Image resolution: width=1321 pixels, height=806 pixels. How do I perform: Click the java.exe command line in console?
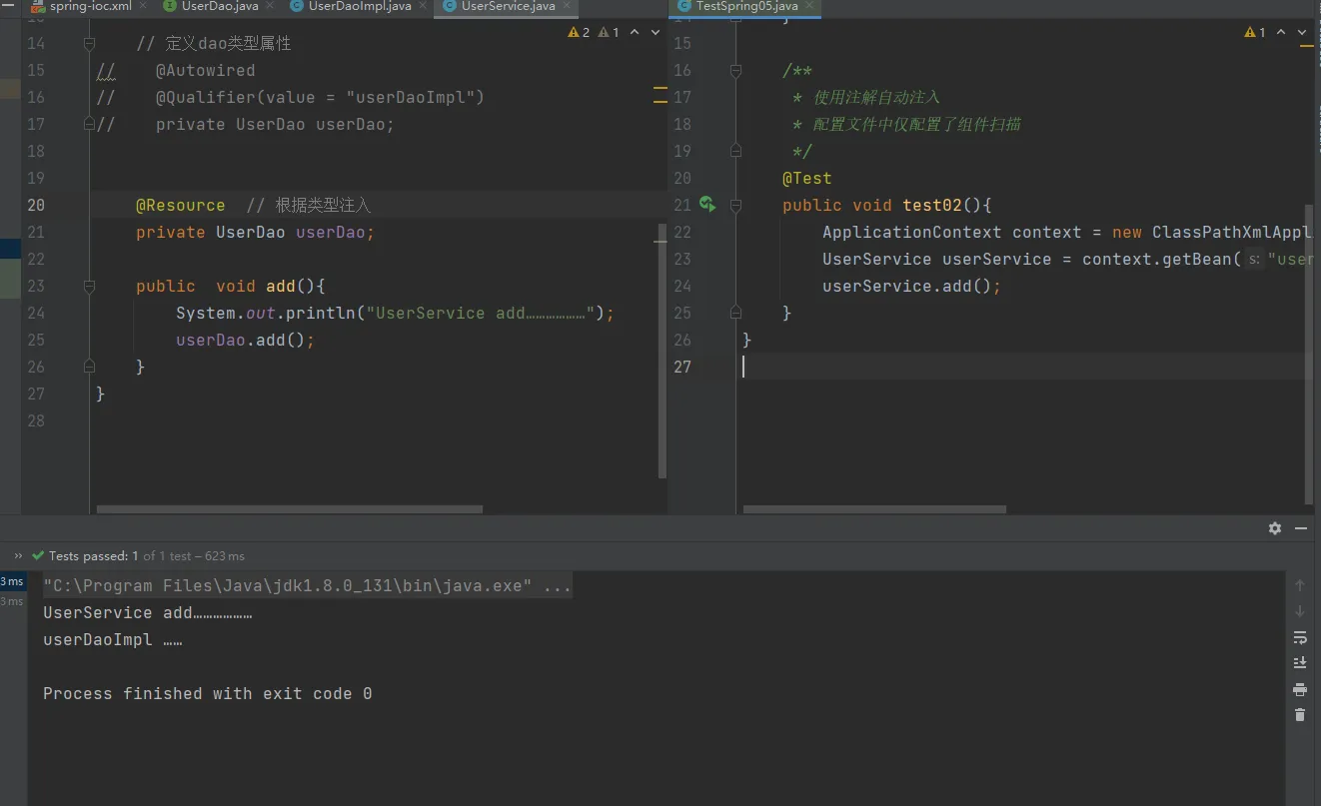pyautogui.click(x=307, y=585)
